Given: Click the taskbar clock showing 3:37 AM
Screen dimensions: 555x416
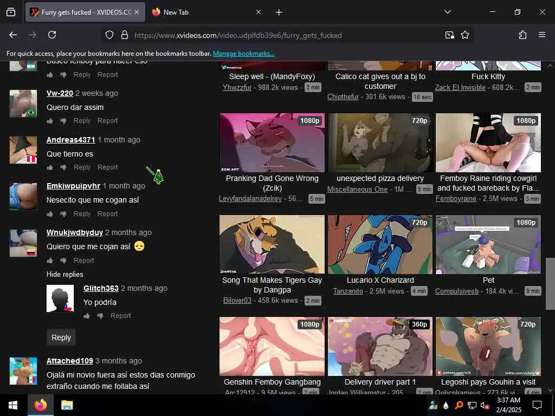Looking at the screenshot, I should pos(508,405).
